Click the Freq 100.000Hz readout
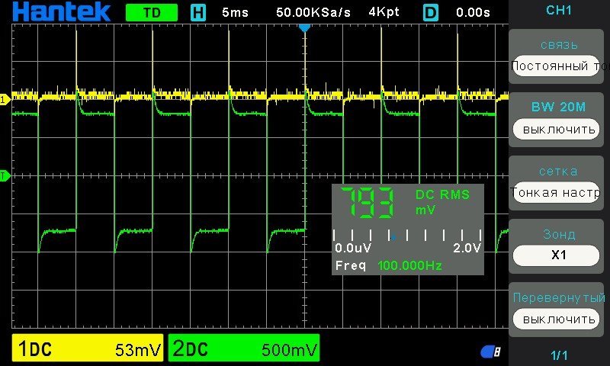 click(388, 265)
